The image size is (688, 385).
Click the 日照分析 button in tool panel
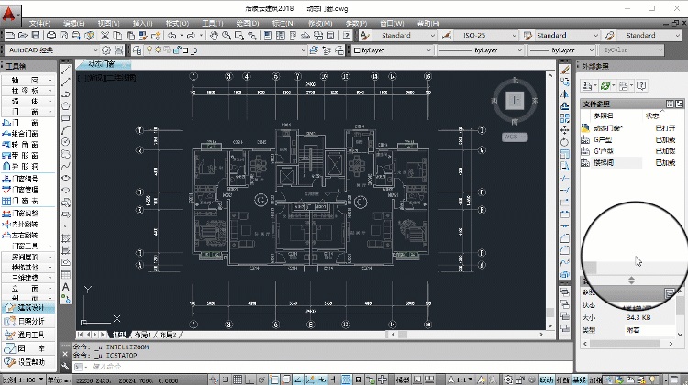click(x=30, y=322)
